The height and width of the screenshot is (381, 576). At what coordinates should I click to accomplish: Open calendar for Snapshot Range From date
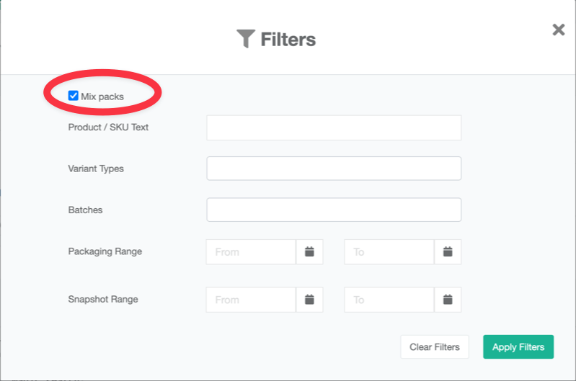click(309, 300)
